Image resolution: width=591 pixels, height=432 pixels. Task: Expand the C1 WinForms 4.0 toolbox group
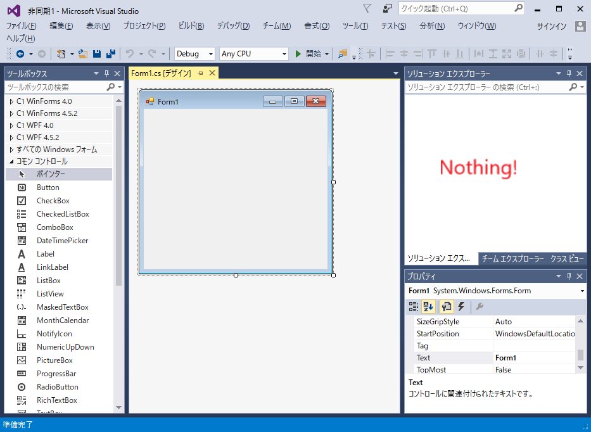pos(11,101)
